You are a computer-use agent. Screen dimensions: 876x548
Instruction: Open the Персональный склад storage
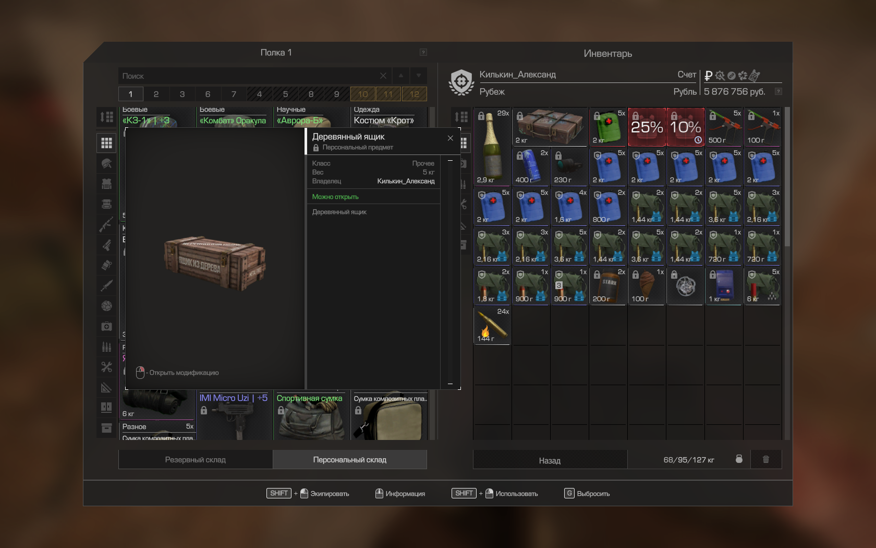click(x=350, y=459)
